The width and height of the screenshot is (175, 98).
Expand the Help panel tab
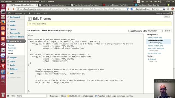(x=167, y=17)
